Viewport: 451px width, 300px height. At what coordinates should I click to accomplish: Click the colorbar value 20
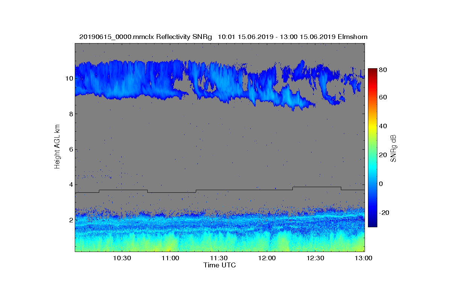pyautogui.click(x=384, y=155)
